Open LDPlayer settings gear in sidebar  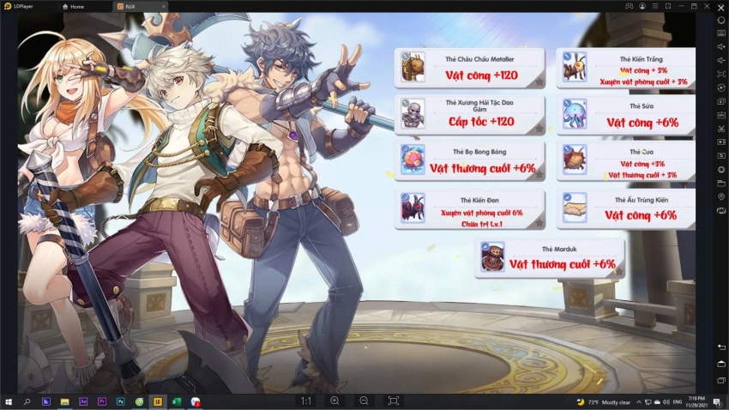click(721, 20)
